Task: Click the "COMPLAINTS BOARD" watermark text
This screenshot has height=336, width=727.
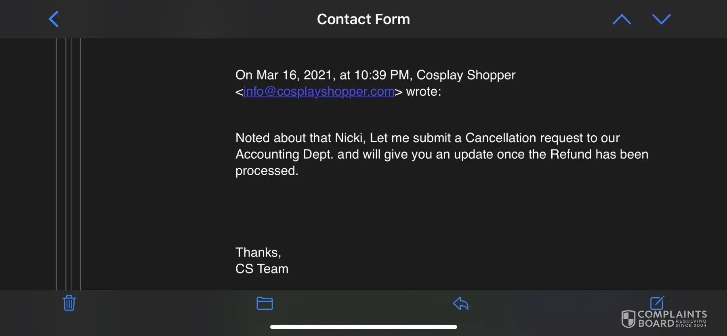Action: click(x=672, y=319)
